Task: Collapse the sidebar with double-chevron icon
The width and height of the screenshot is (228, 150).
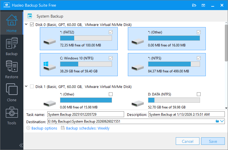Action: coord(21,145)
